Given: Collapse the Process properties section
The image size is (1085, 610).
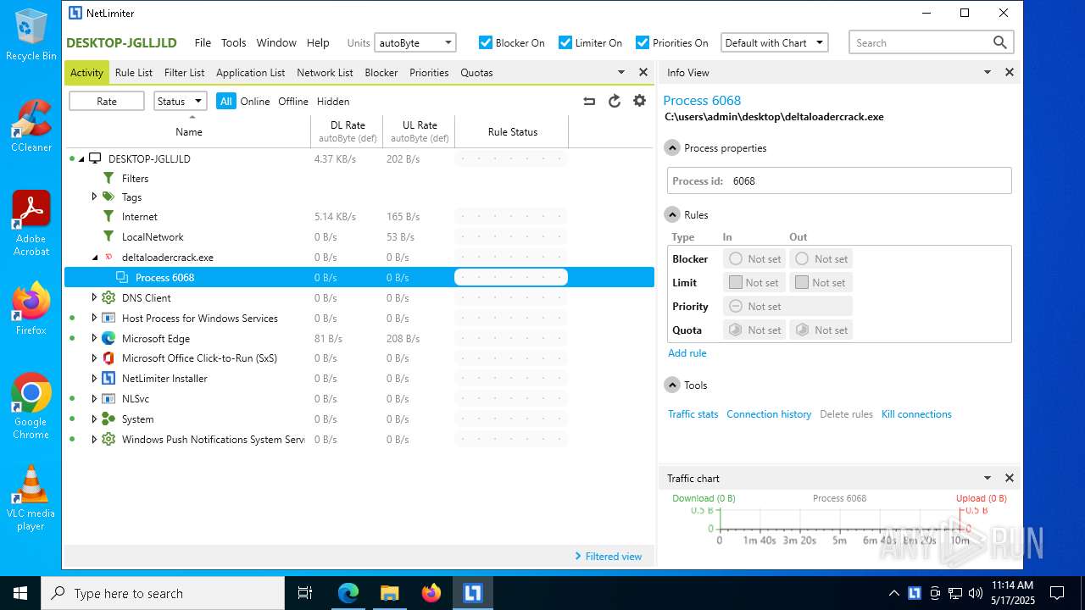Looking at the screenshot, I should (x=672, y=148).
